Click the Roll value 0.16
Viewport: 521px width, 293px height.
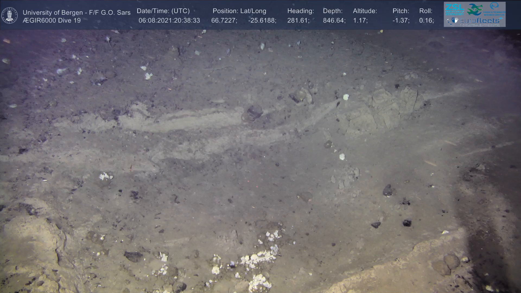426,21
